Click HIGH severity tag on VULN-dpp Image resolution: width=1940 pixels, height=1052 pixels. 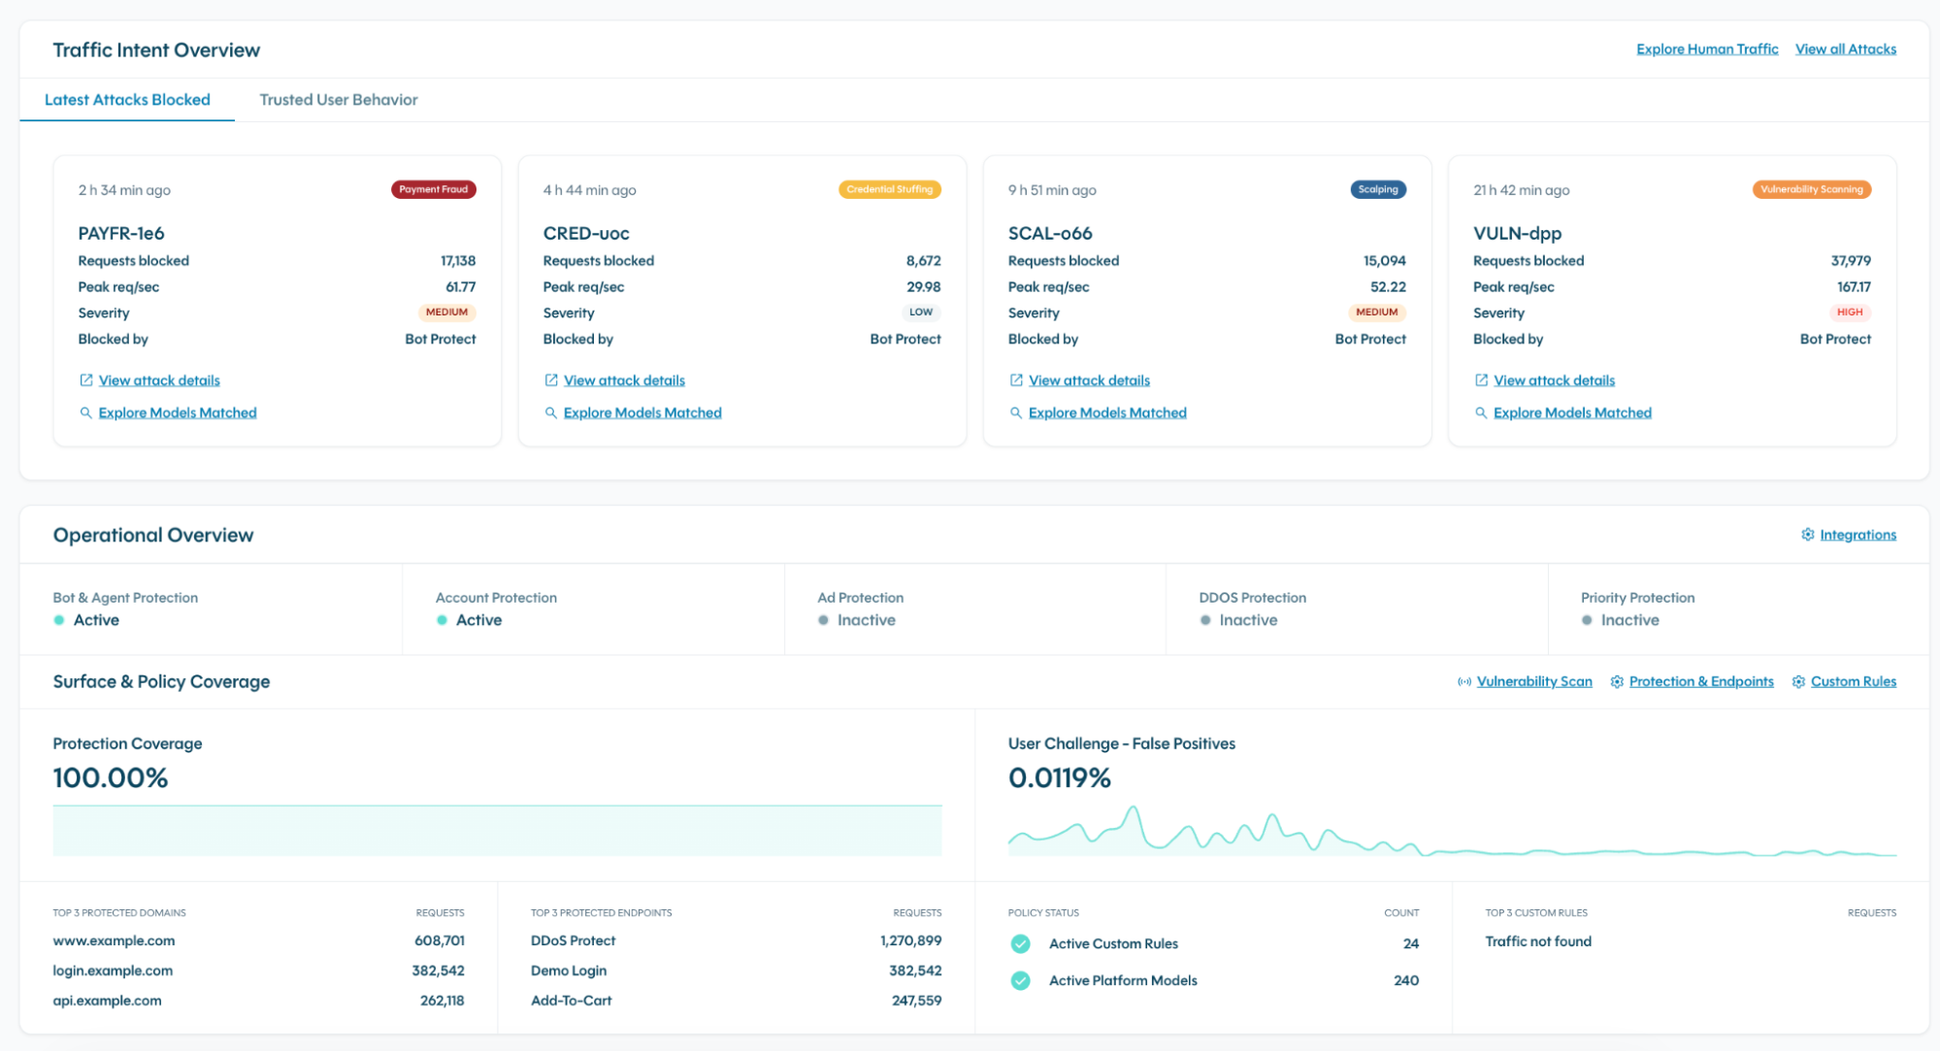pyautogui.click(x=1849, y=312)
